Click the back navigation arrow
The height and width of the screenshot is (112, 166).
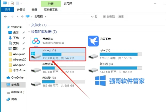click(5, 16)
